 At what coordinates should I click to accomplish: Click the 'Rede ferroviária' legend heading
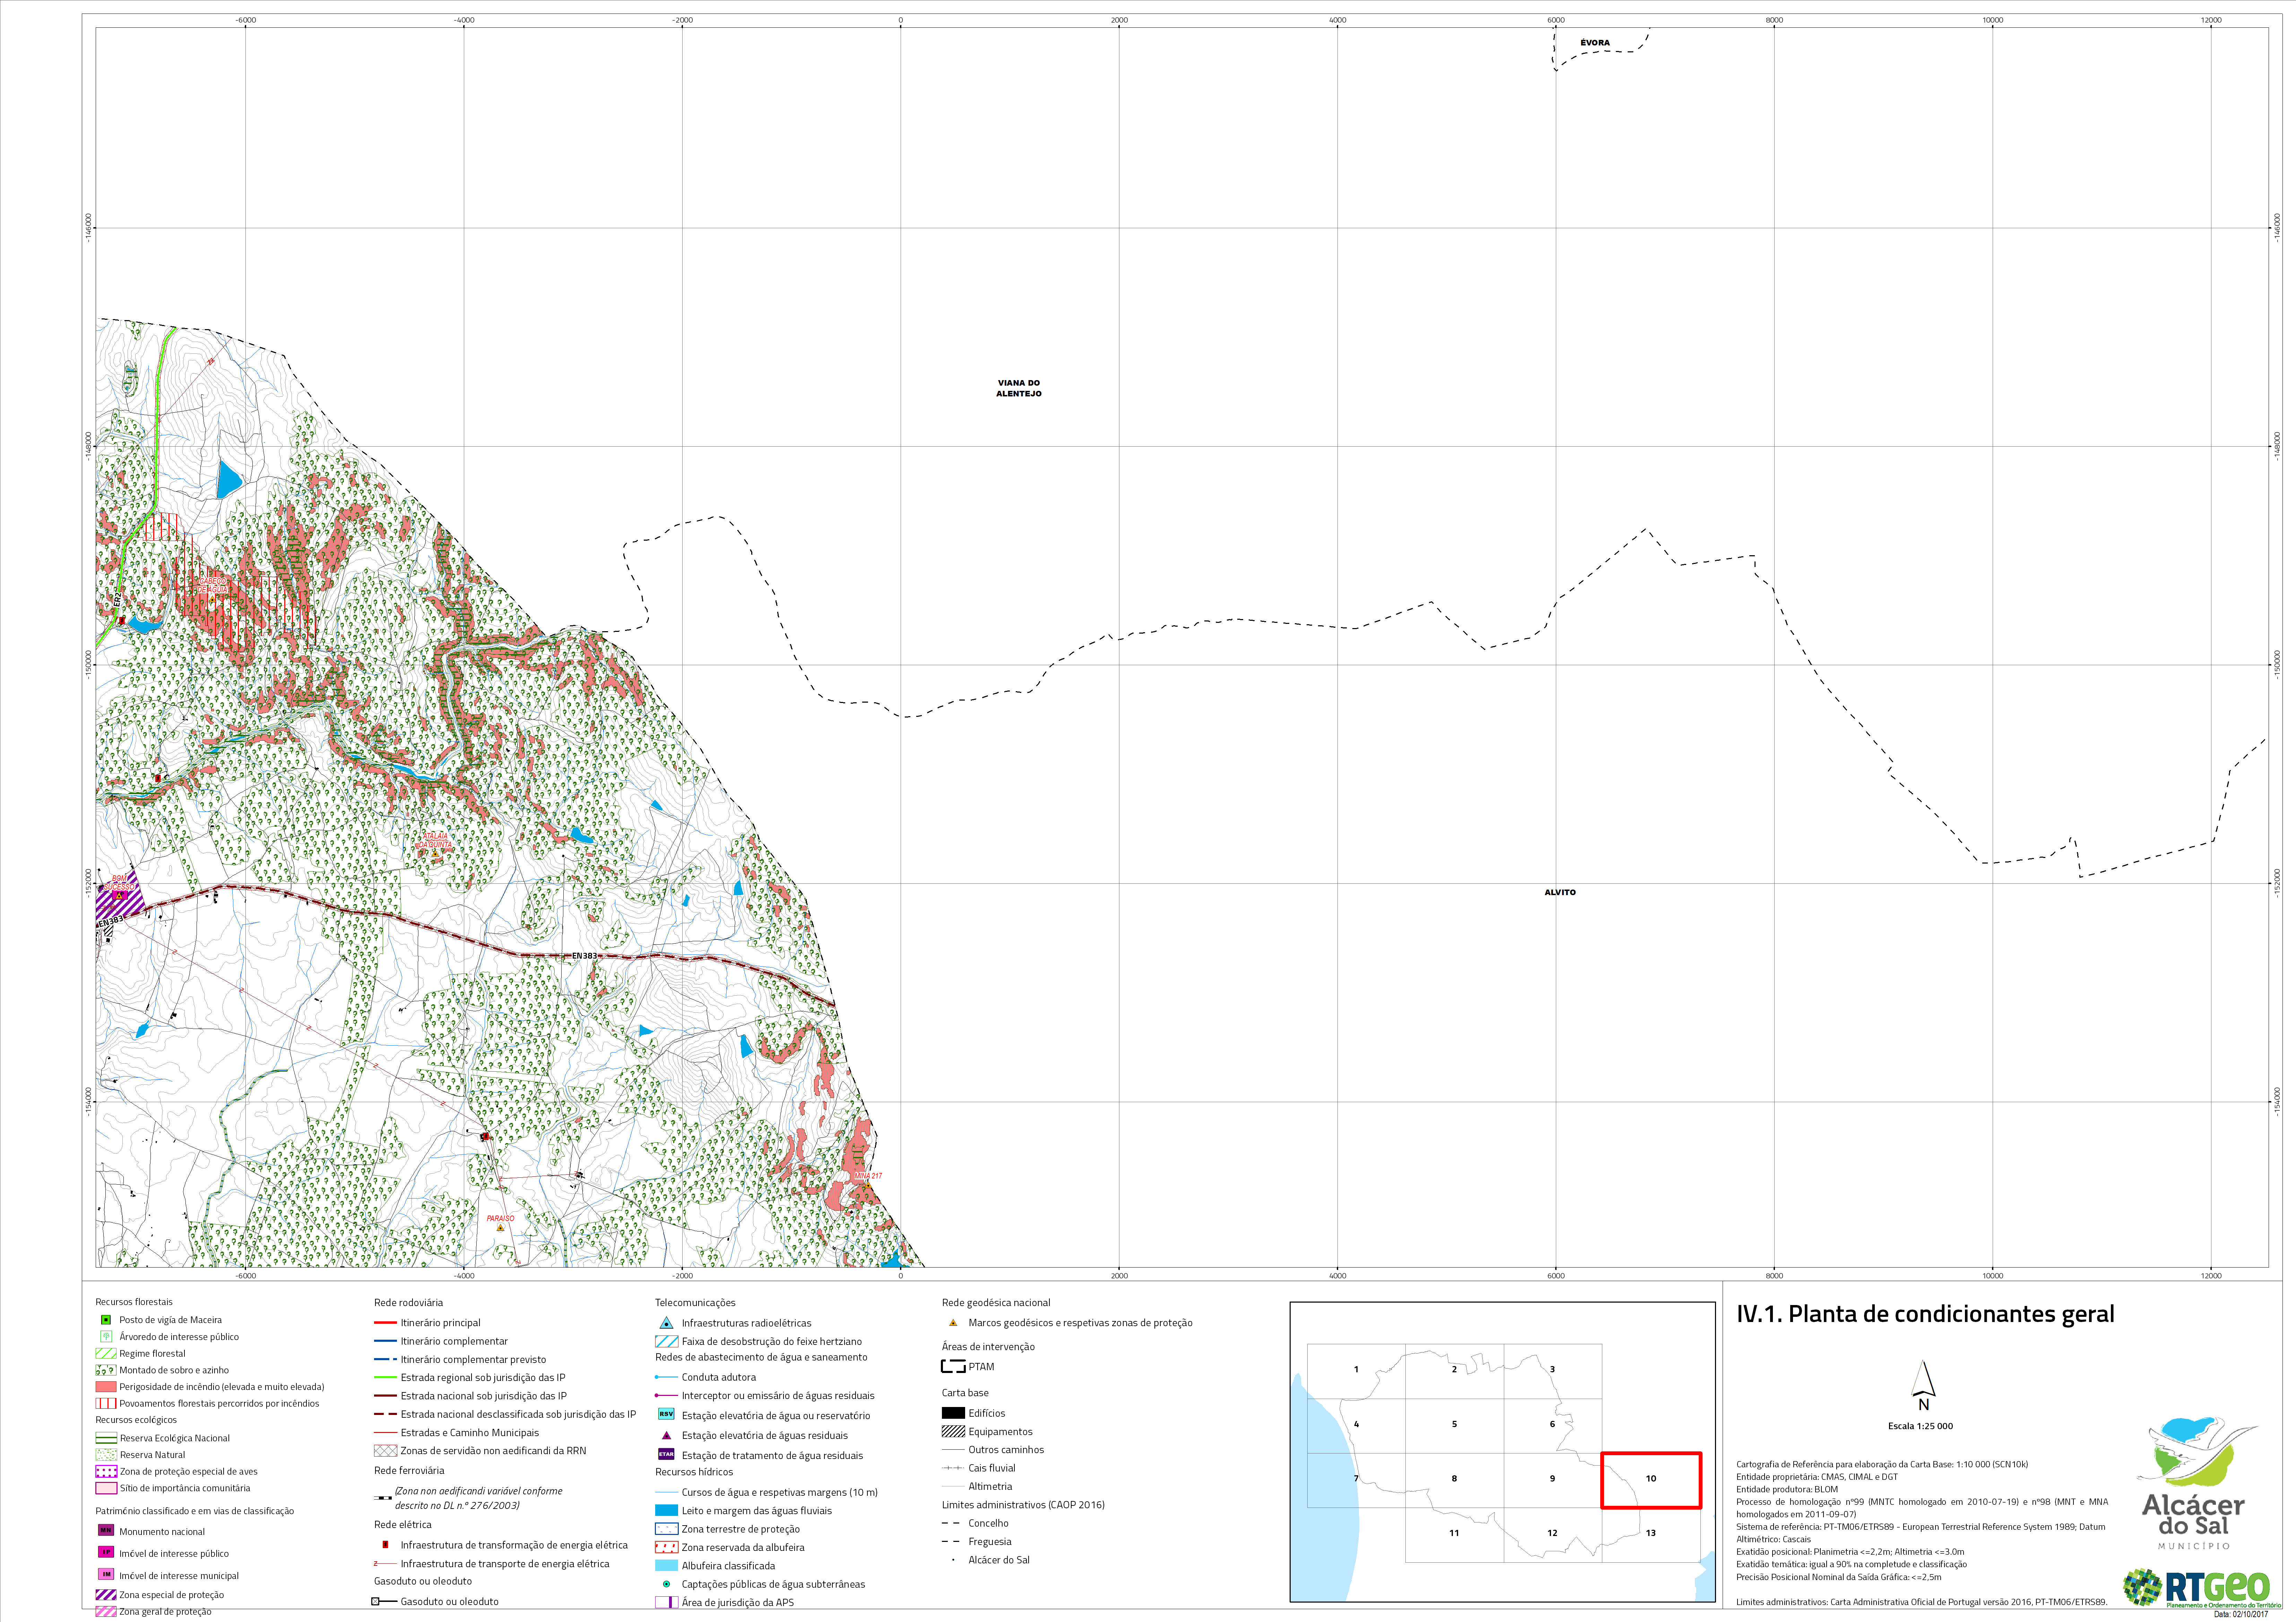click(409, 1471)
